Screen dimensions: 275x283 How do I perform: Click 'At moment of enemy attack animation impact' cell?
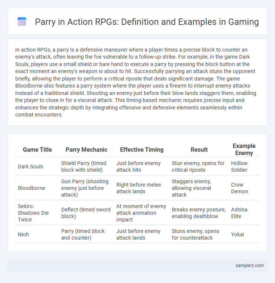point(142,213)
